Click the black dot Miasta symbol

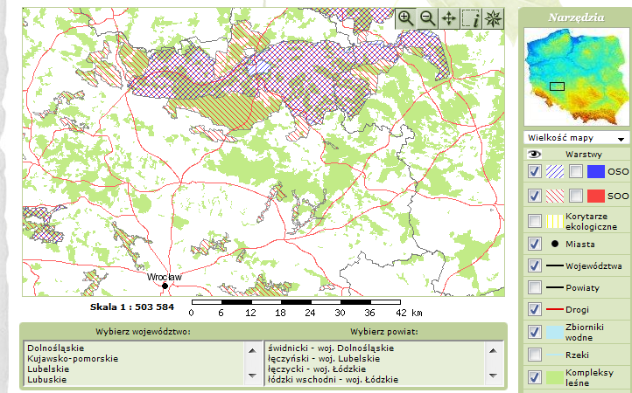[555, 244]
